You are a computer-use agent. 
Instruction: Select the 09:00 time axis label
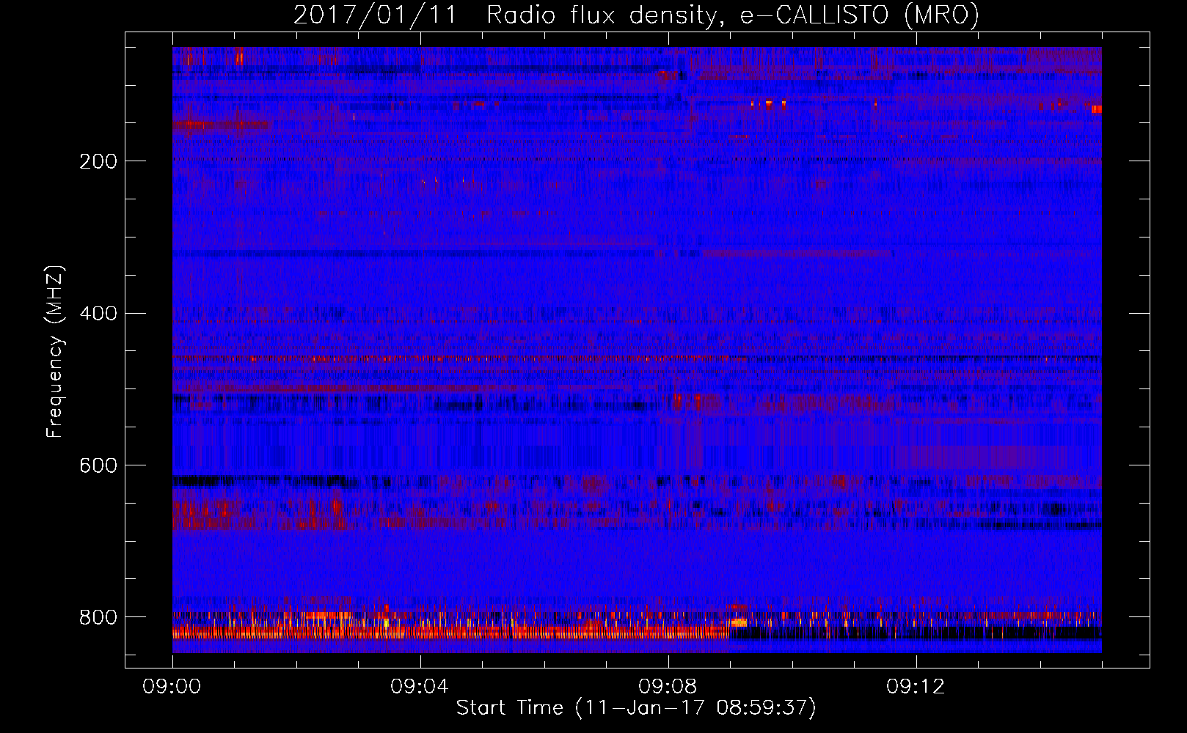[172, 687]
